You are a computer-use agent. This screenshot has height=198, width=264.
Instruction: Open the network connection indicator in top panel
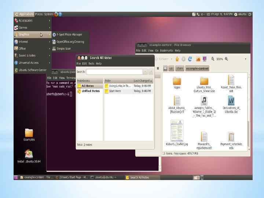(198, 14)
